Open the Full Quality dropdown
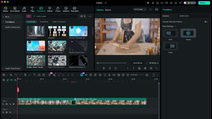The width and height of the screenshot is (212, 119). coord(140,9)
